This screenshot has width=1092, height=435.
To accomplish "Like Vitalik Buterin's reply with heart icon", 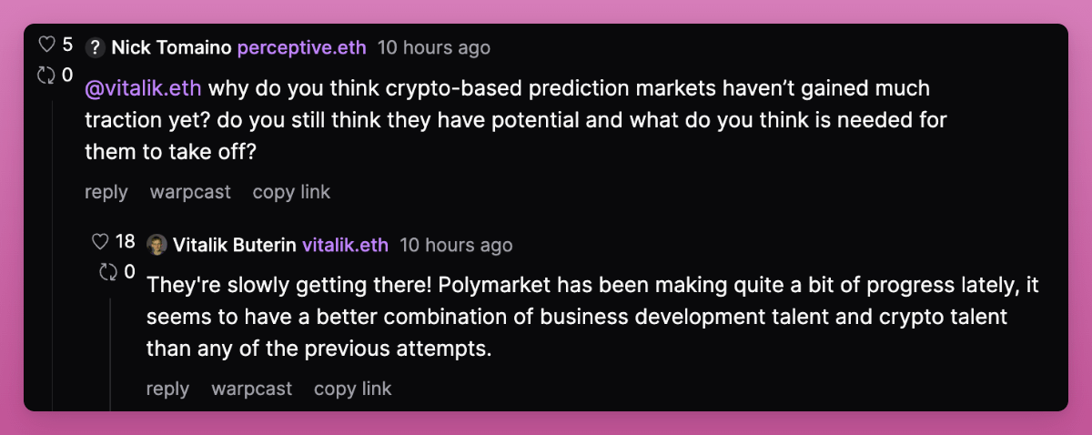I will [101, 242].
